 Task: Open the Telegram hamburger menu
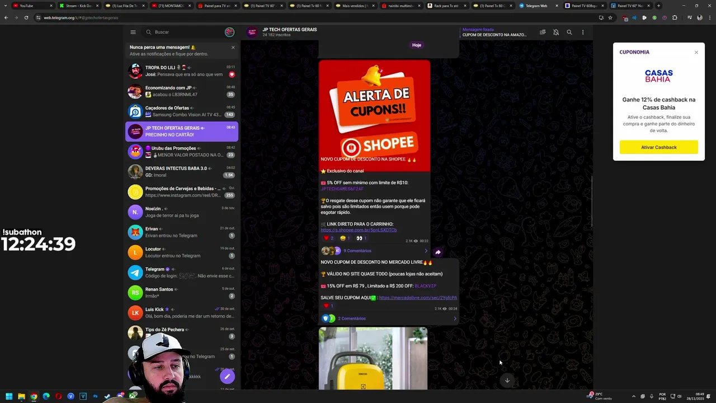[133, 32]
